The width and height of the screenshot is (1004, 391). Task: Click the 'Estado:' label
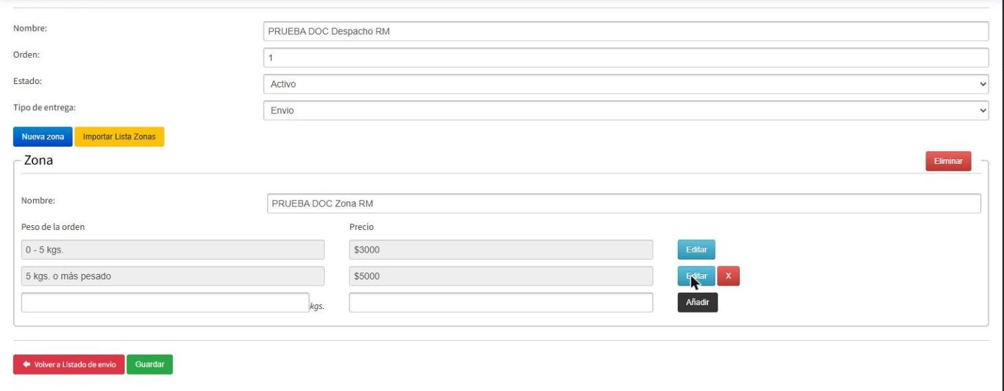28,81
